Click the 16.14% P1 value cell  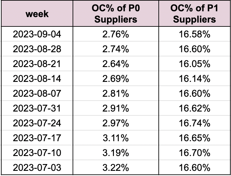tap(194, 79)
